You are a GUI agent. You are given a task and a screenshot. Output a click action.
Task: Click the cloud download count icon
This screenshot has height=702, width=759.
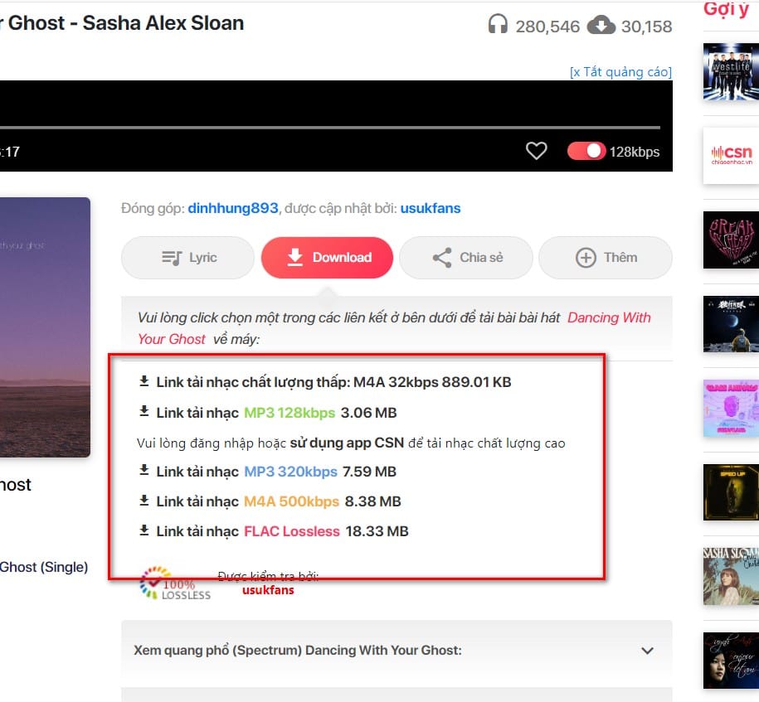click(601, 26)
